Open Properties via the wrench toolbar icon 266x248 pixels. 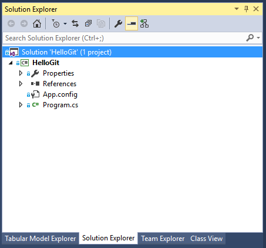118,23
